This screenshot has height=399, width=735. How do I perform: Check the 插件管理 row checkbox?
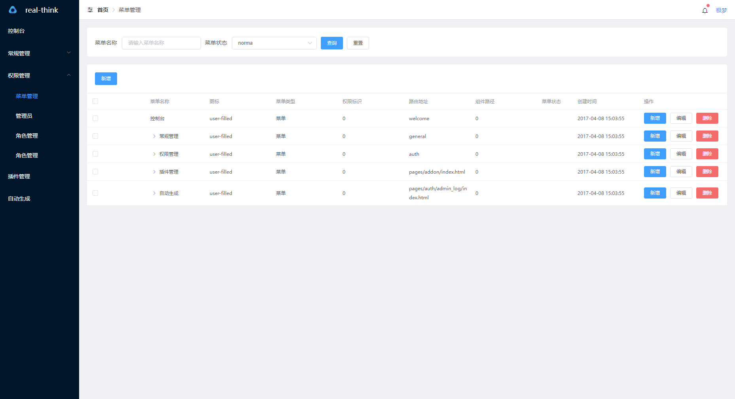coord(95,172)
